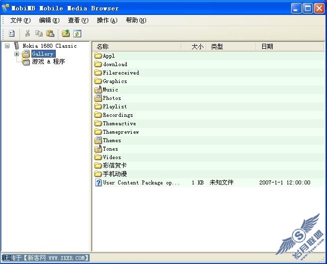The image size is (327, 264).
Task: Select the User Content Package file name
Action: pyautogui.click(x=141, y=182)
